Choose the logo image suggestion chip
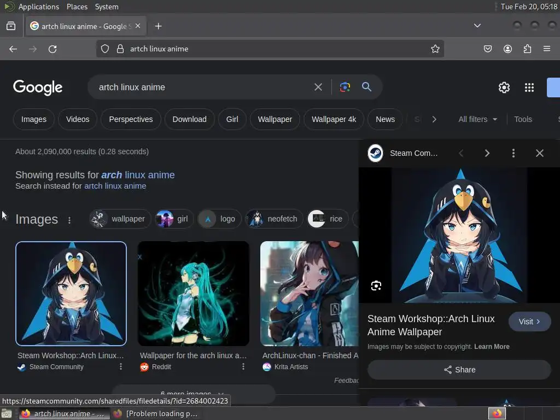The width and height of the screenshot is (560, 420). (x=219, y=219)
